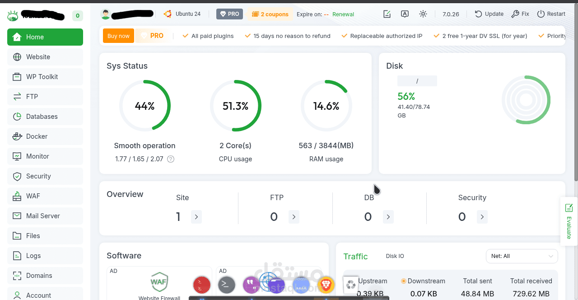This screenshot has height=300, width=578.
Task: Open the Net: All dropdown
Action: pos(522,256)
